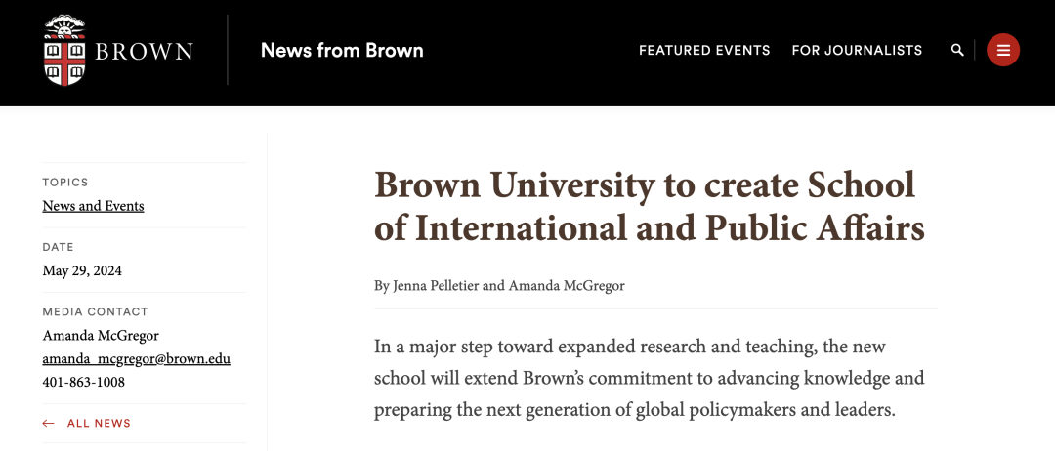Click the date May 29, 2024

(82, 270)
